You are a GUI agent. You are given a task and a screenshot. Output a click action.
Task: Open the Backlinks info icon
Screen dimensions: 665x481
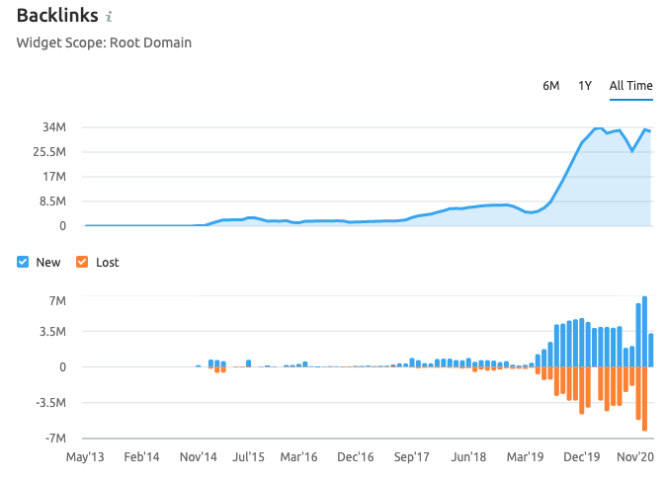pos(109,17)
